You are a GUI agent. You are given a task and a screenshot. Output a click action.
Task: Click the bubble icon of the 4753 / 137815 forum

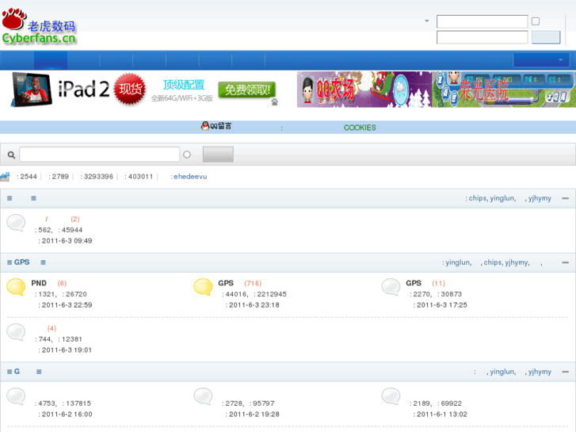(x=16, y=396)
